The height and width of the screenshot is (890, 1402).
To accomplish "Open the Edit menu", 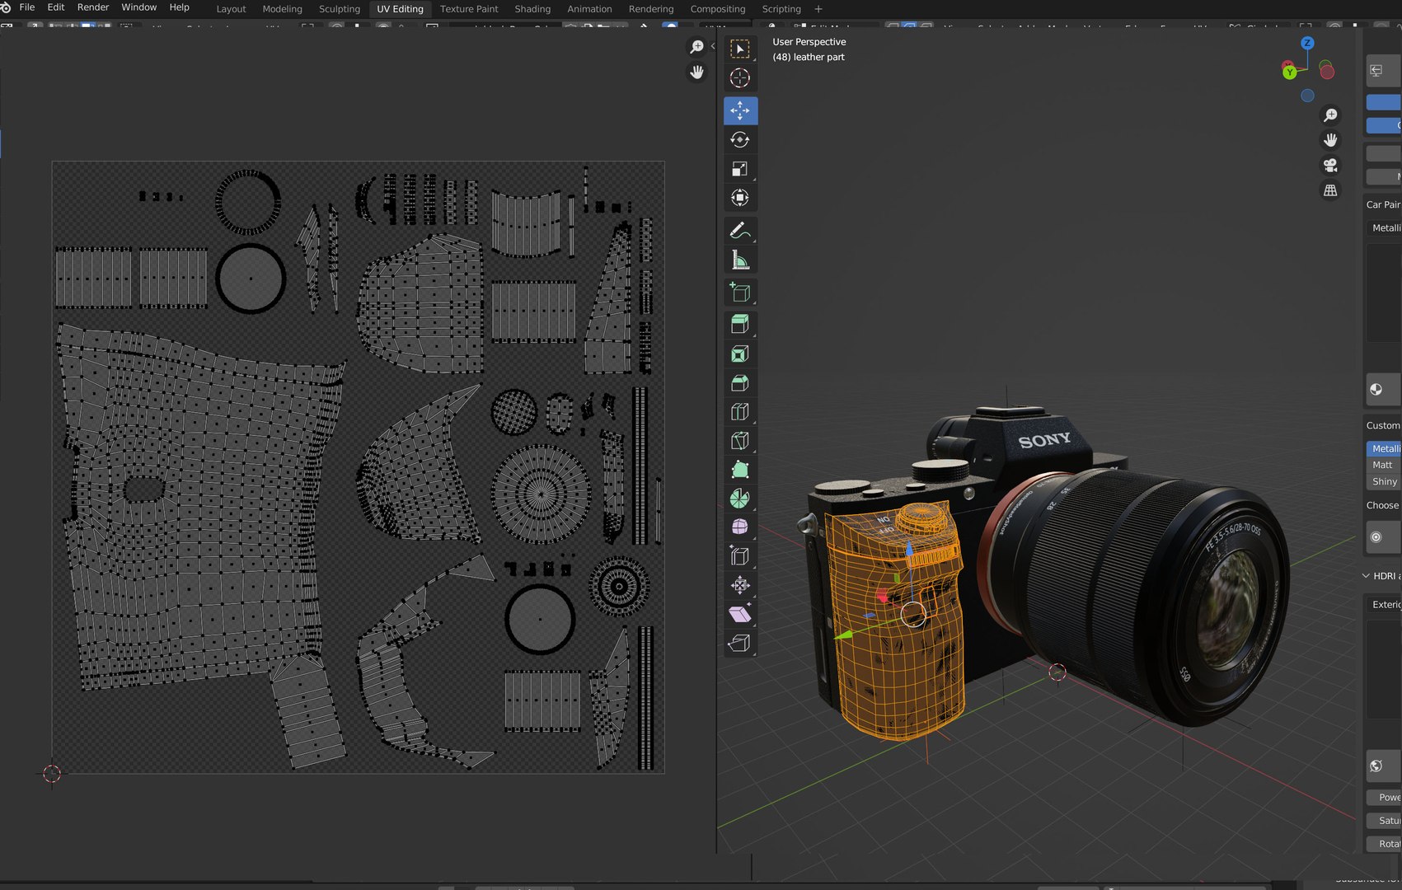I will [56, 7].
